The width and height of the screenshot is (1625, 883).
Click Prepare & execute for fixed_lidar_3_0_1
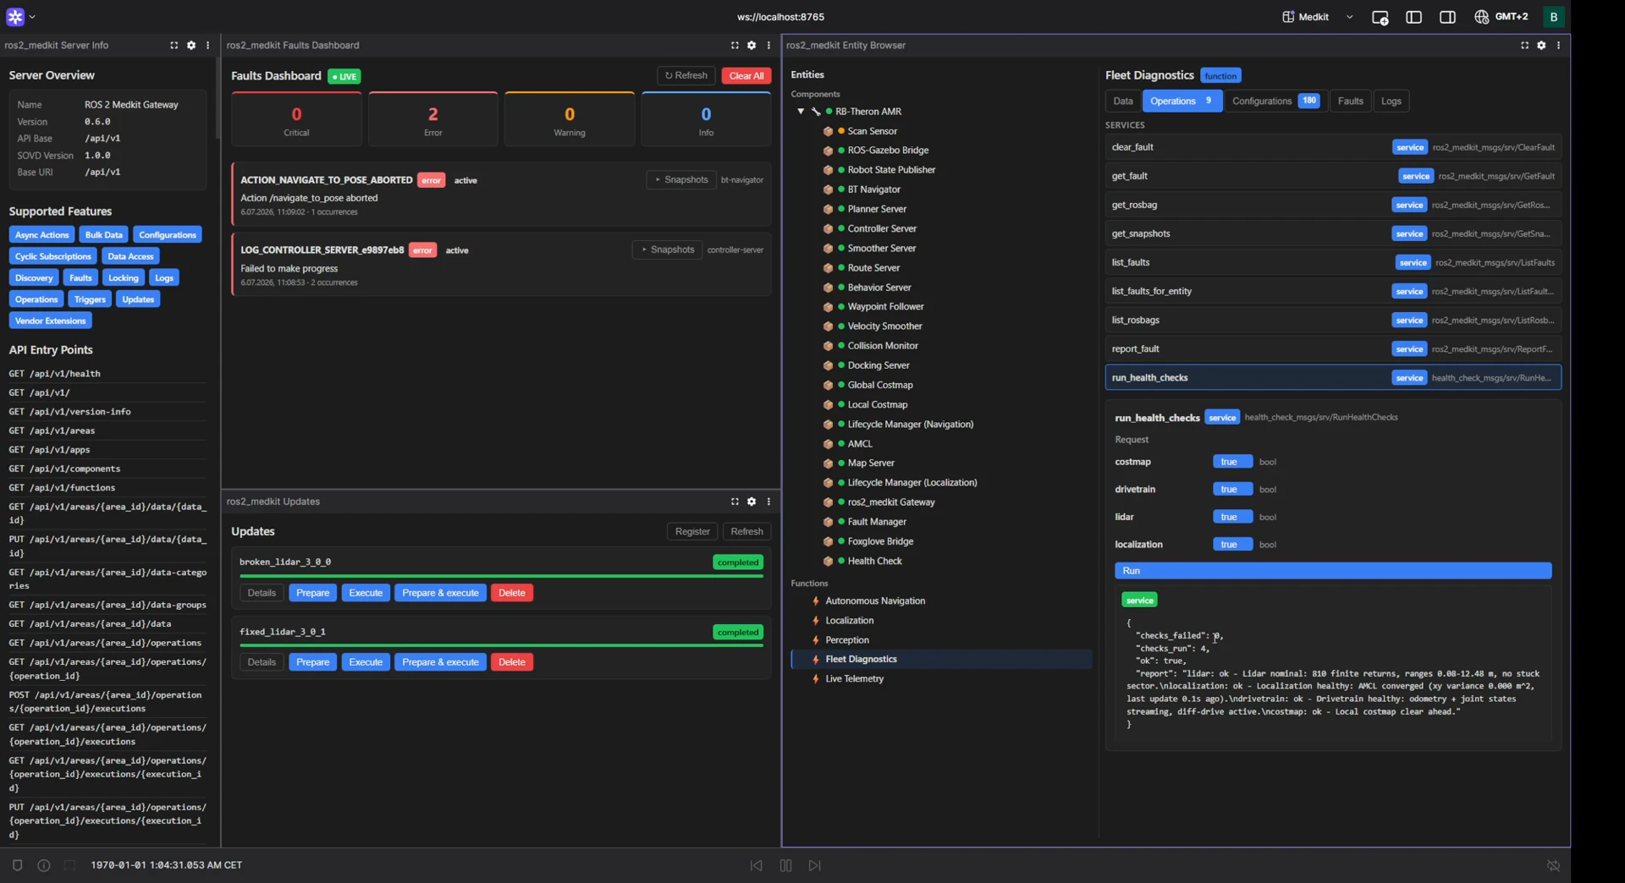tap(440, 662)
